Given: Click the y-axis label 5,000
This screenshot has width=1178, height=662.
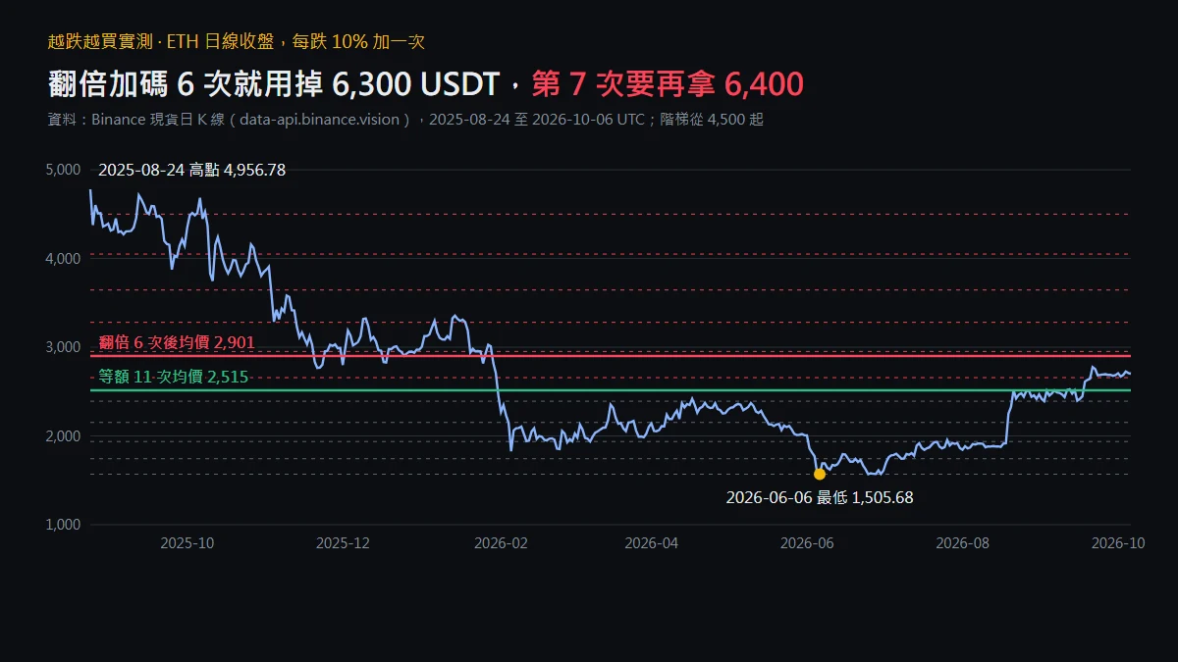Looking at the screenshot, I should click(x=63, y=170).
